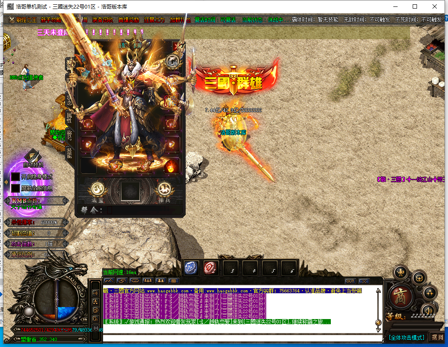448x347 pixels.
Task: Open the 属性 side tab
Action: (x=69, y=117)
